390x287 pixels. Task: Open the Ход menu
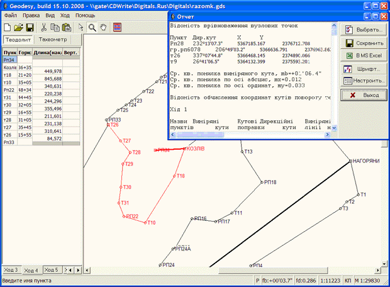point(65,16)
